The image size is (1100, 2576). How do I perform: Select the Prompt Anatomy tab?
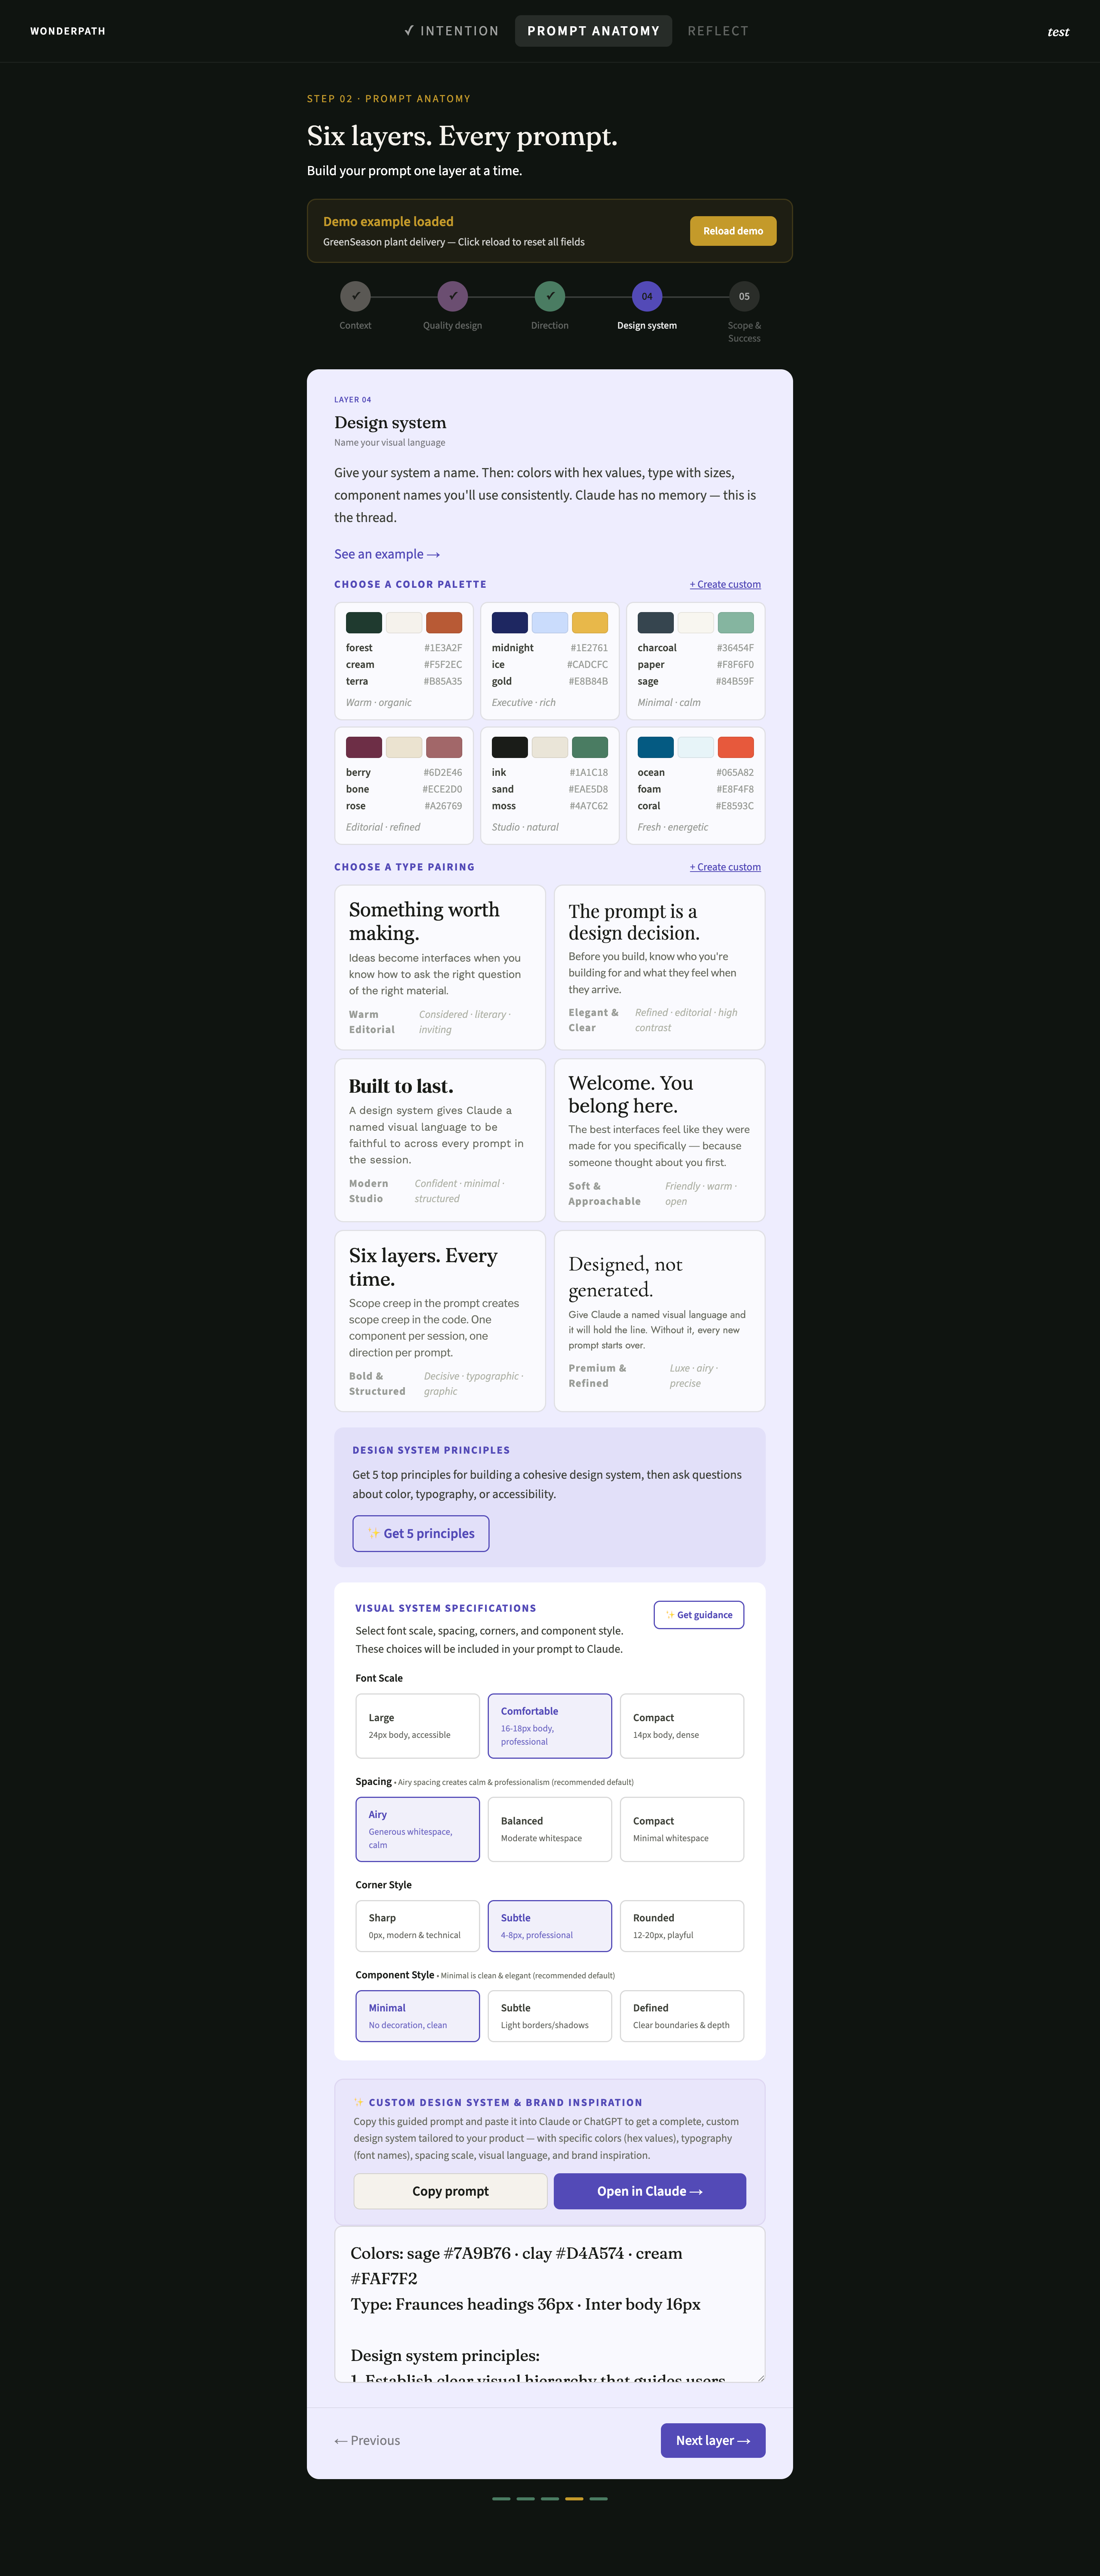point(593,31)
